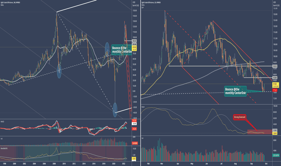Click the Feb month label on daily time axis

[148, 164]
